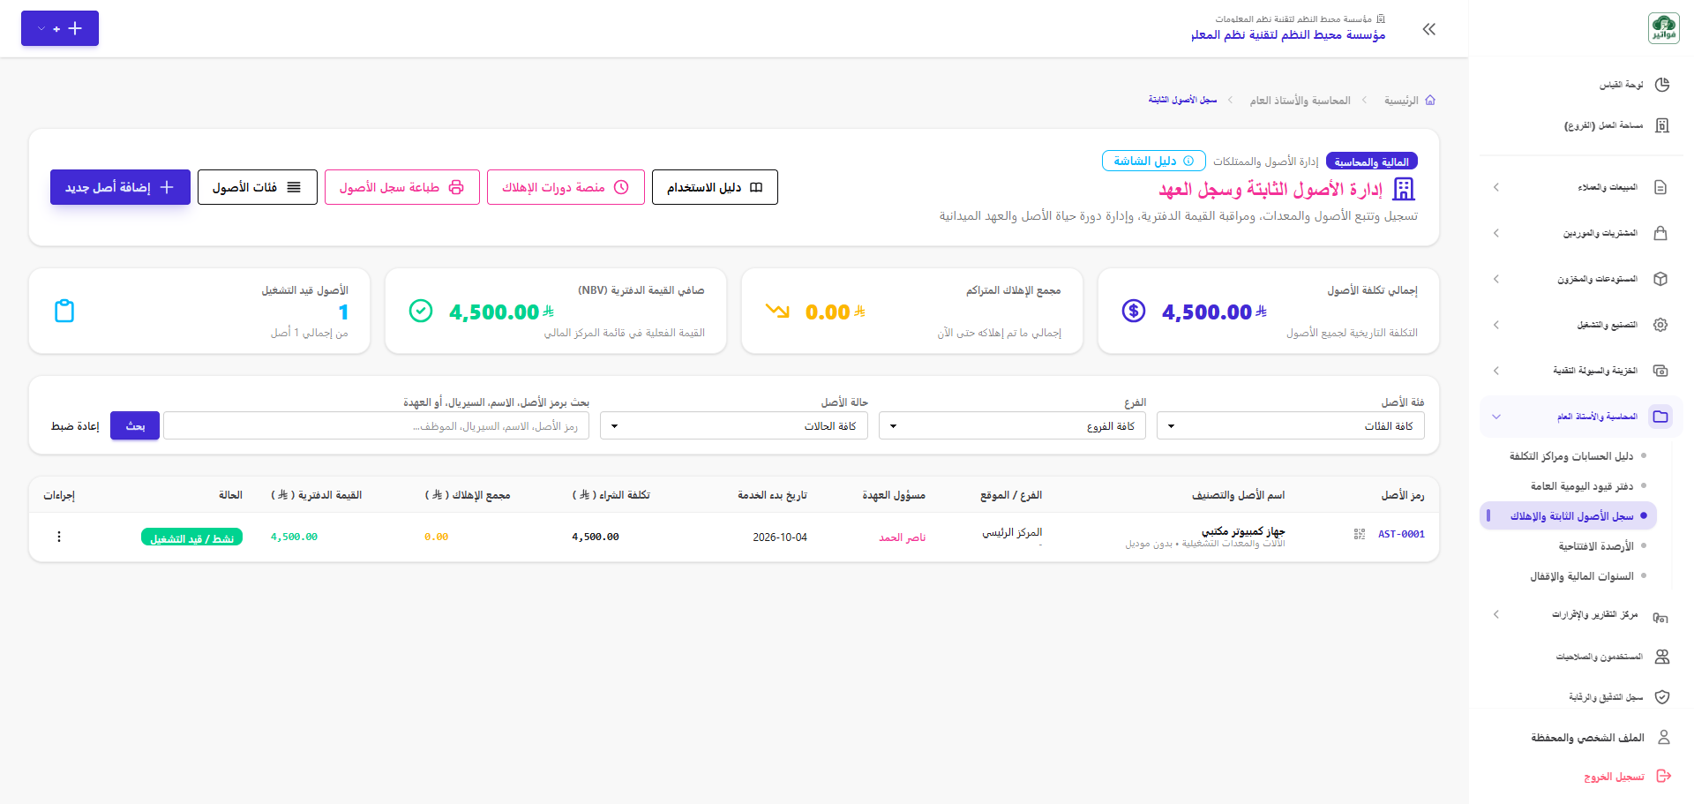Click the treasury cash icon in sidebar

point(1660,371)
